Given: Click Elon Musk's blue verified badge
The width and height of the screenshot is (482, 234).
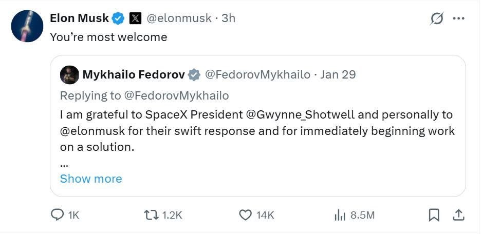Looking at the screenshot, I should pyautogui.click(x=119, y=18).
